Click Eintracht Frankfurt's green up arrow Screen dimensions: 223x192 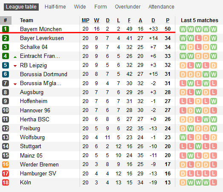coord(15,57)
